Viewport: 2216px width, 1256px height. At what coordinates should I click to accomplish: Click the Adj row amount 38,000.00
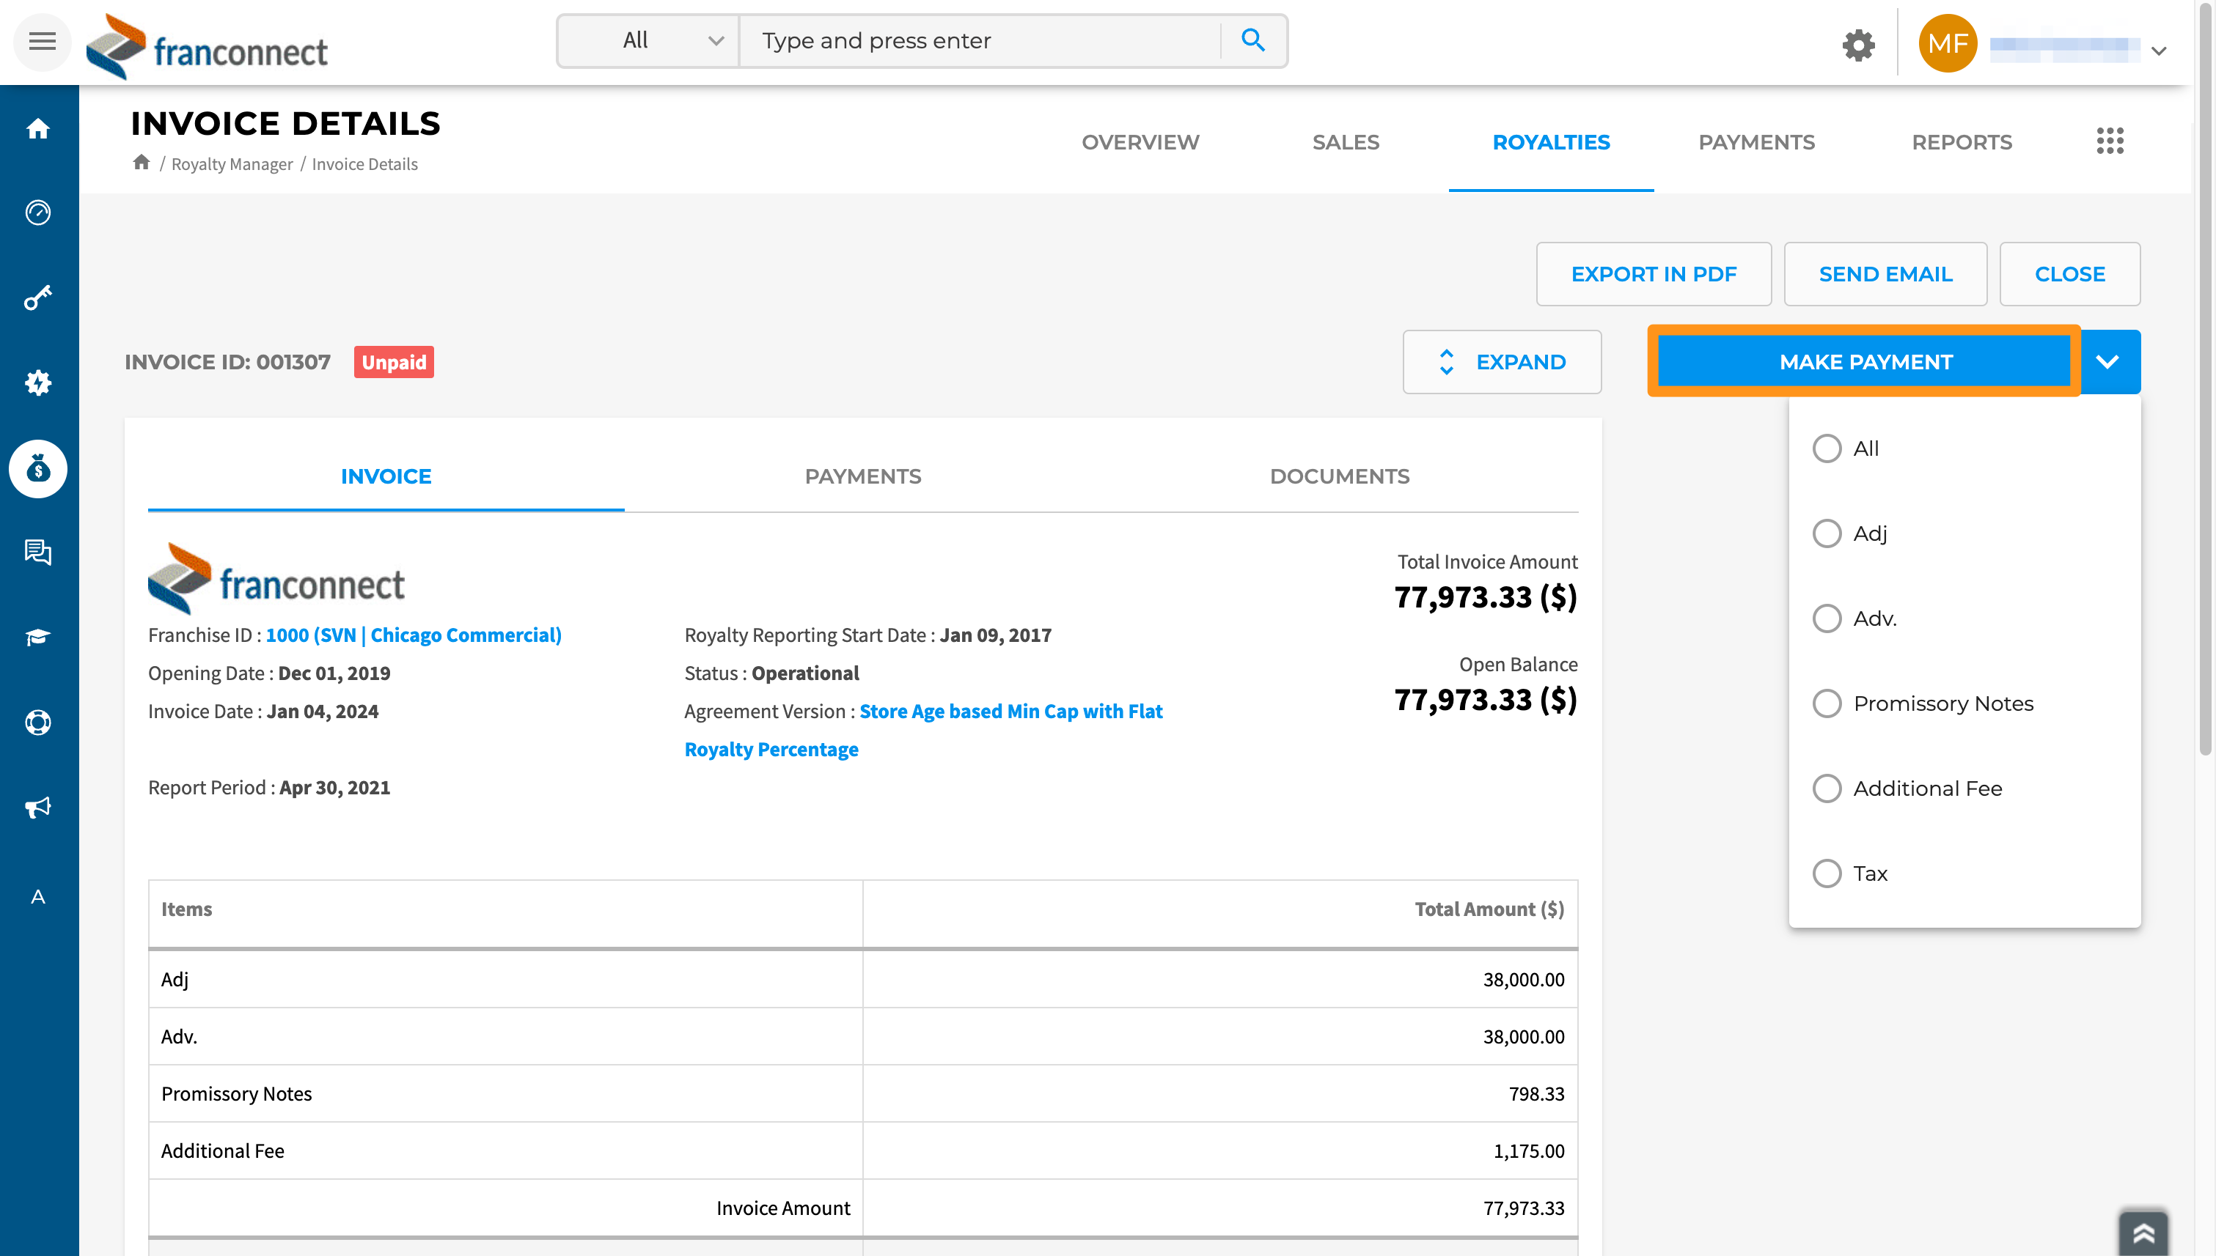(x=1524, y=979)
